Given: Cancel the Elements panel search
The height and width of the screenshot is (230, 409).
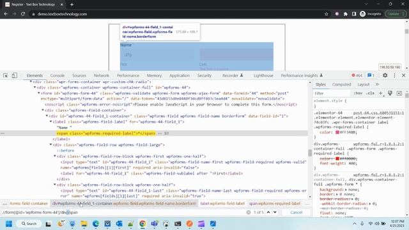Looking at the screenshot, I should 296,212.
